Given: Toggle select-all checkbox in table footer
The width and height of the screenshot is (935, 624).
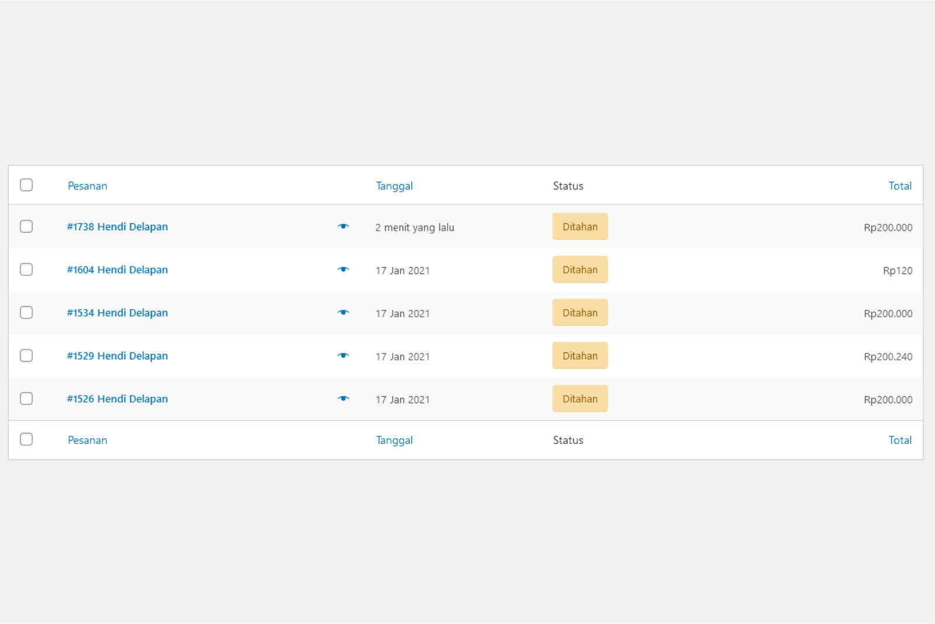Looking at the screenshot, I should 26,439.
